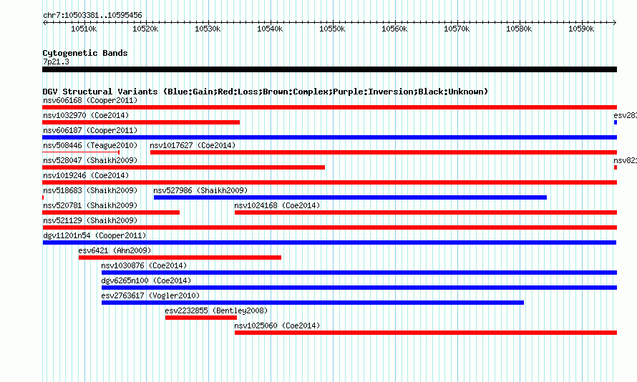The height and width of the screenshot is (382, 637).
Task: Open the nsv1032970 (Coe2014) label
Action: (x=86, y=115)
